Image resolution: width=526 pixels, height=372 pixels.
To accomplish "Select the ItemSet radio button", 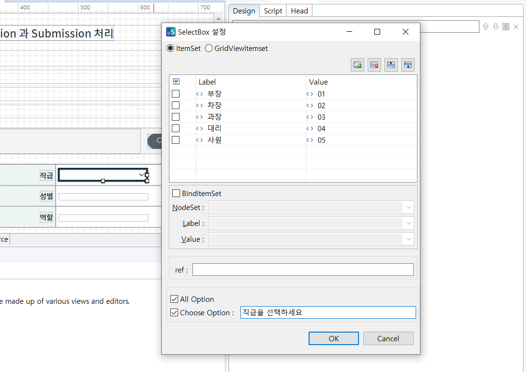I will click(170, 49).
